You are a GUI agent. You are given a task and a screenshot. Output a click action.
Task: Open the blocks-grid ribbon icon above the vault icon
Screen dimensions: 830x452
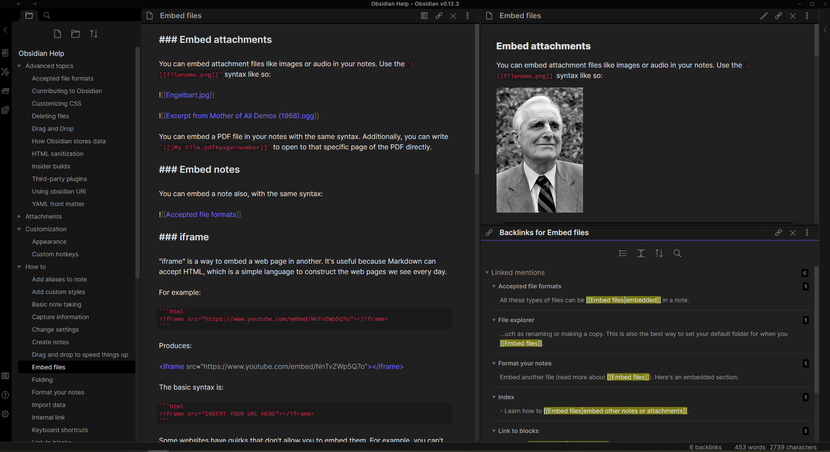coord(5,110)
